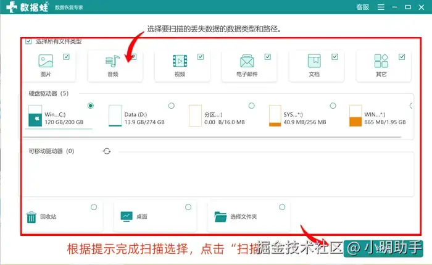Click the 其它 file types icon

tap(381, 61)
